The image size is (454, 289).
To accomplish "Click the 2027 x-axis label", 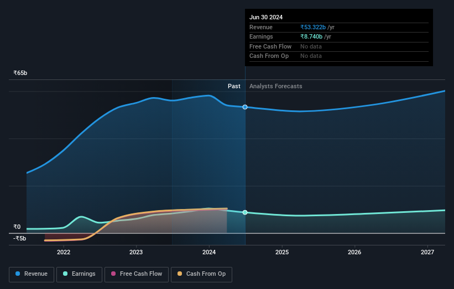I will pyautogui.click(x=427, y=253).
